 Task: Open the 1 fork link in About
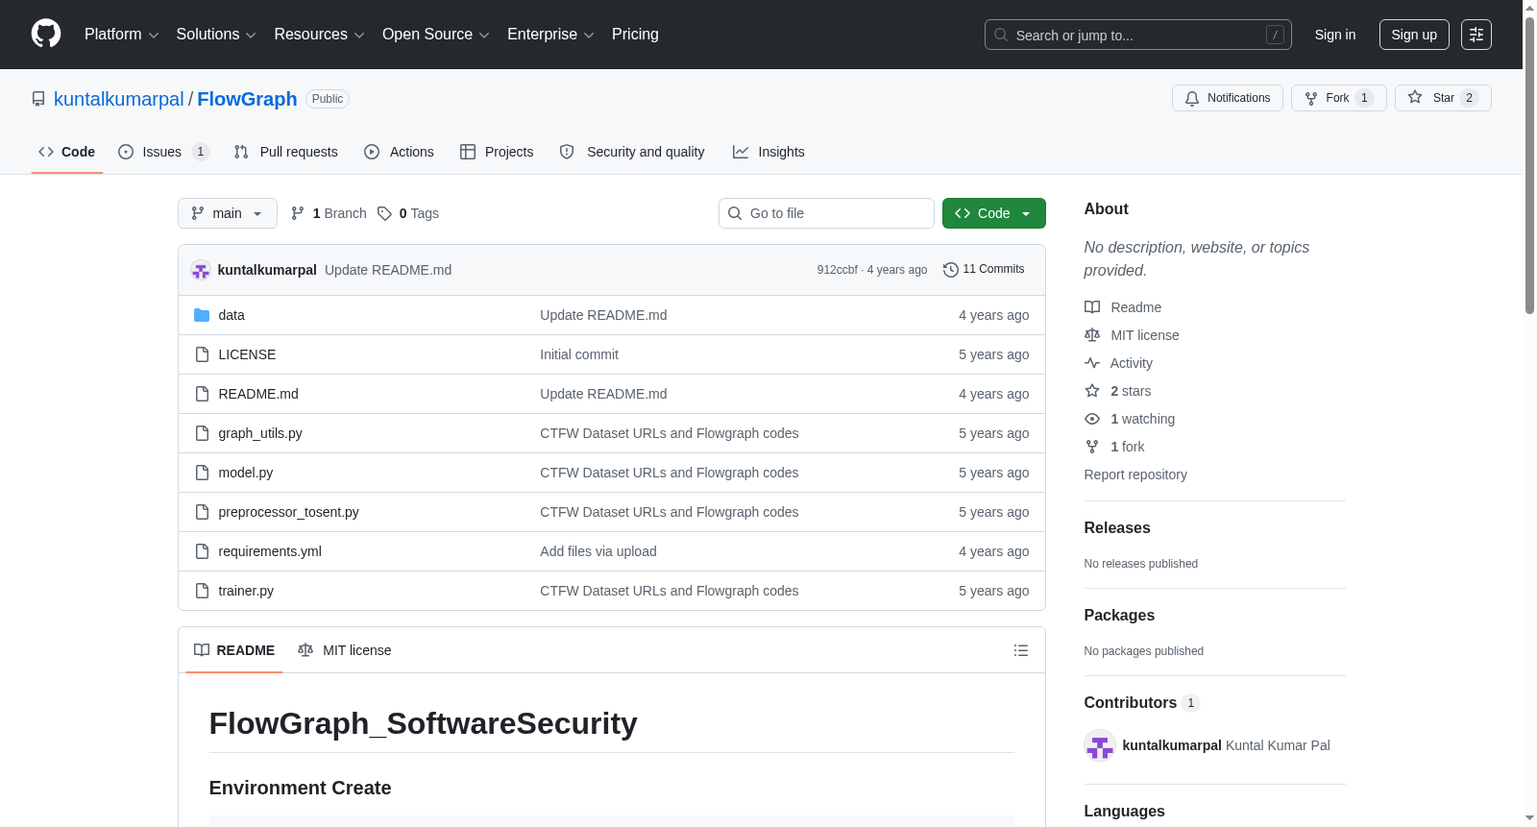click(x=1114, y=447)
